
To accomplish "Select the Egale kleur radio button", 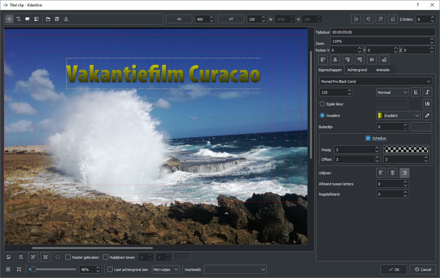I will click(322, 104).
